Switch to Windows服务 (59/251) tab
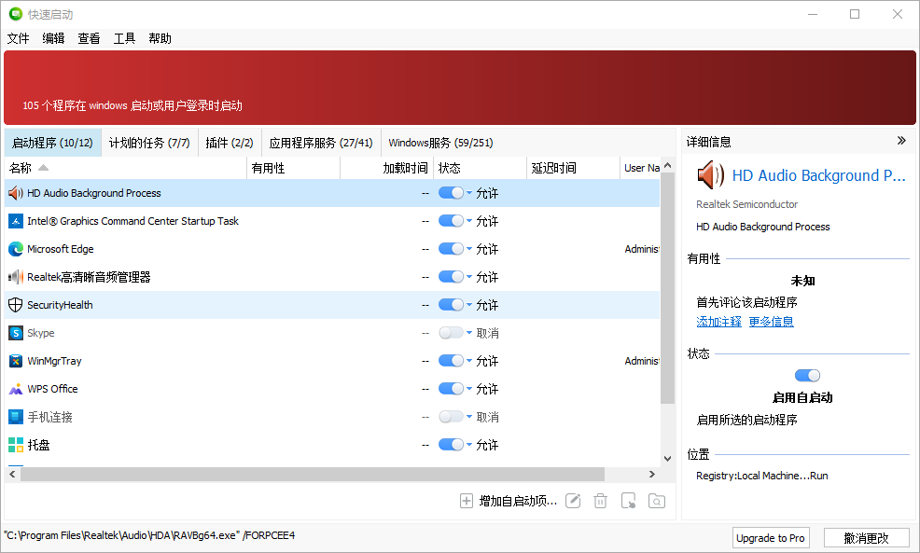The width and height of the screenshot is (920, 553). pos(440,143)
